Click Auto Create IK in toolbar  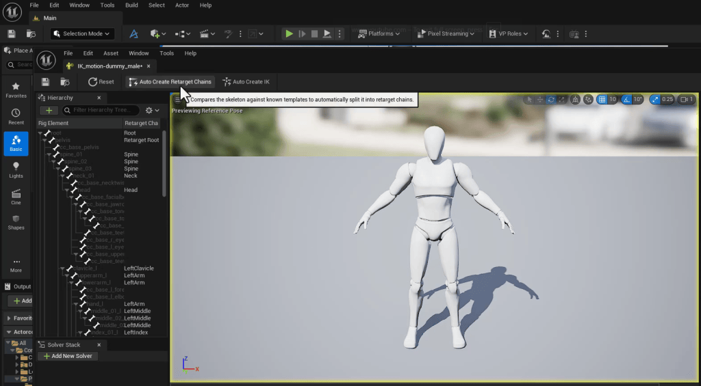tap(246, 82)
